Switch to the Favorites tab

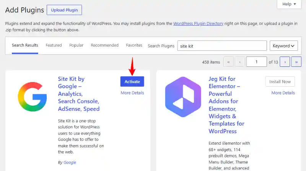pyautogui.click(x=134, y=45)
